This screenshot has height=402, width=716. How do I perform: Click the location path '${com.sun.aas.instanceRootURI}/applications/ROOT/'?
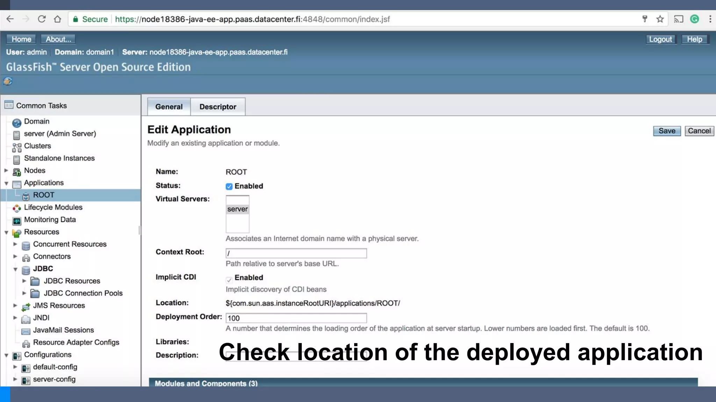pos(313,303)
